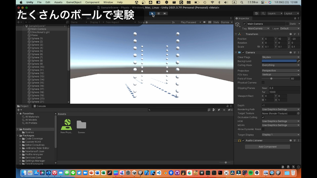Open Culling Mask Everything dropdown
The height and width of the screenshot is (178, 317).
[x=281, y=65]
